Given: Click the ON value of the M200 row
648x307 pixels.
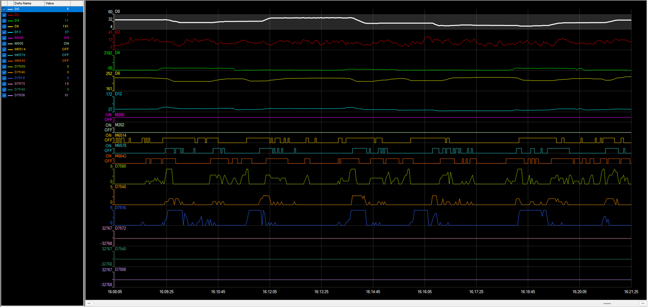Looking at the screenshot, I should coord(66,38).
